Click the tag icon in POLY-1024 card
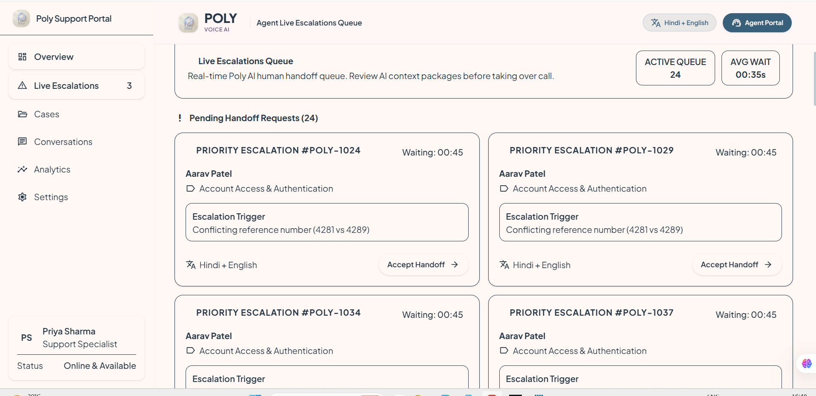Image resolution: width=816 pixels, height=396 pixels. pos(191,188)
